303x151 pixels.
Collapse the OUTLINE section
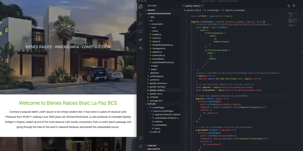[x=163, y=104]
